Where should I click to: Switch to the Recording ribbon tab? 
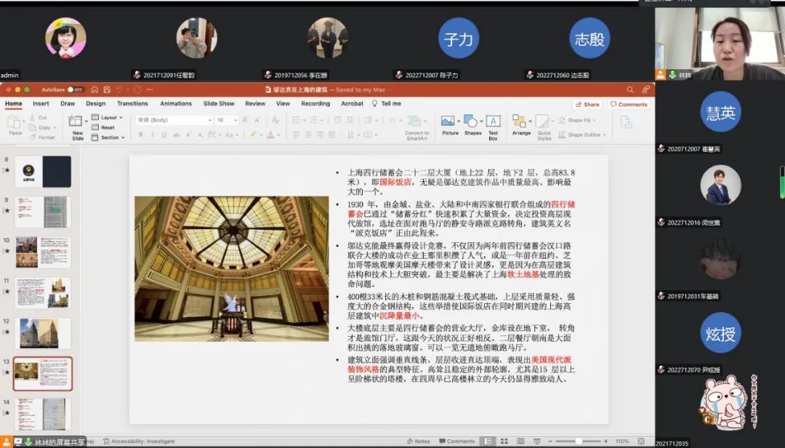(315, 103)
